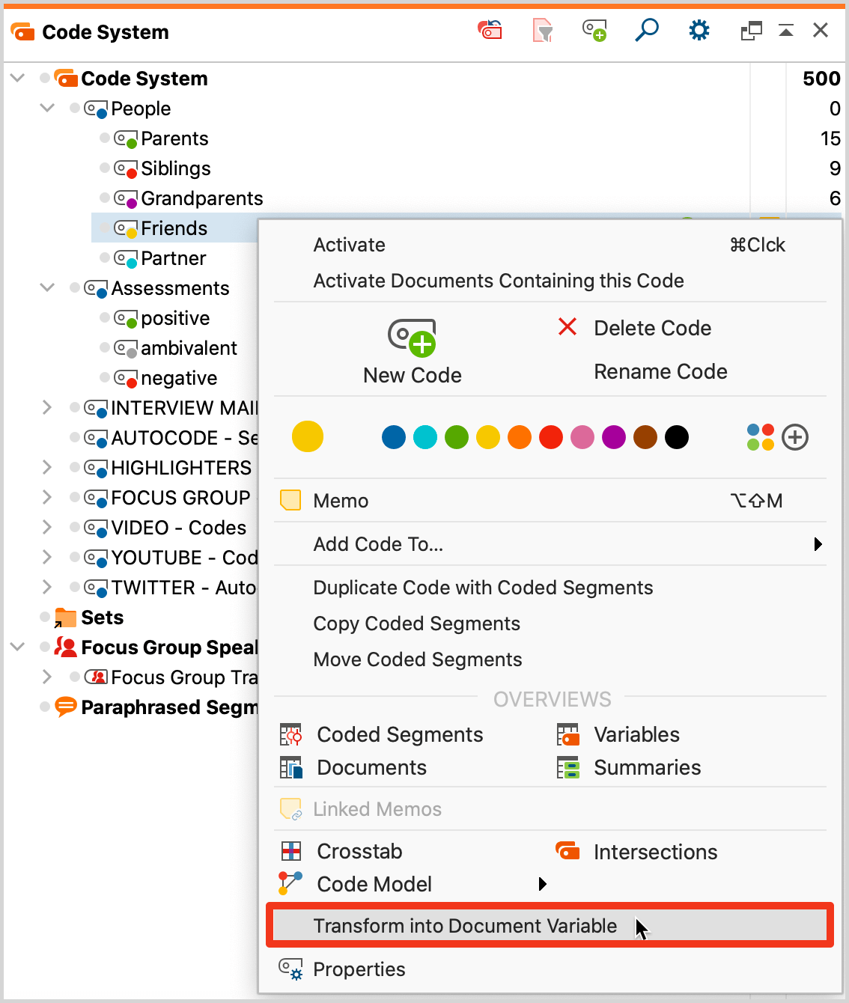Open the search magnifier in Code System
Screen dimensions: 849x1003
coord(647,31)
